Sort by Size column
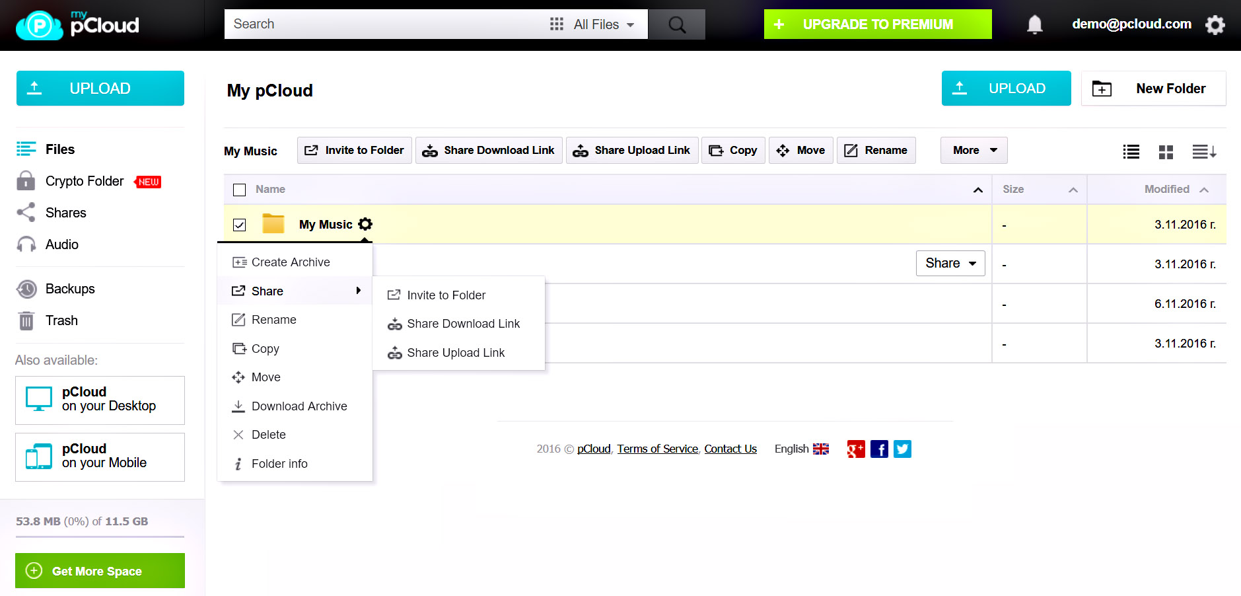Image resolution: width=1241 pixels, height=596 pixels. coord(1040,189)
